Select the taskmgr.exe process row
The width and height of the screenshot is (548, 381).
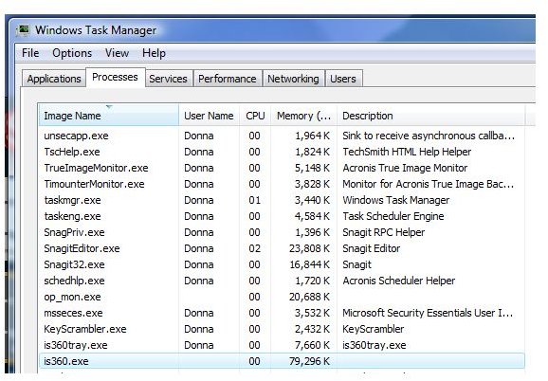click(282, 200)
